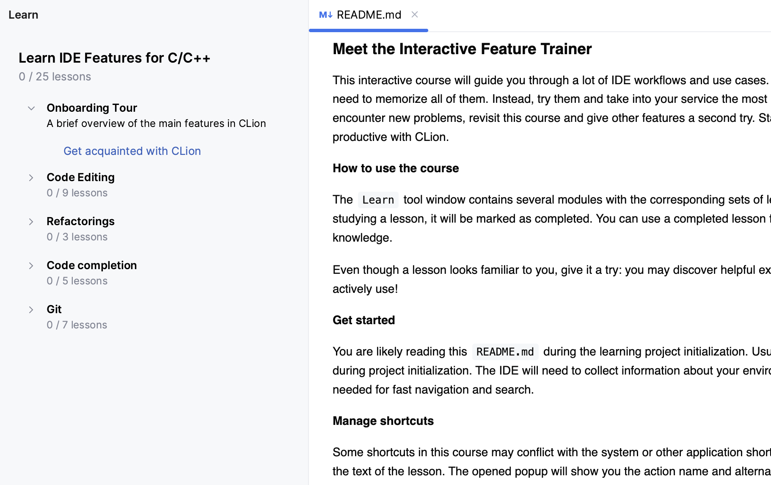The height and width of the screenshot is (485, 771).
Task: Select the Code completion module title
Action: 91,265
